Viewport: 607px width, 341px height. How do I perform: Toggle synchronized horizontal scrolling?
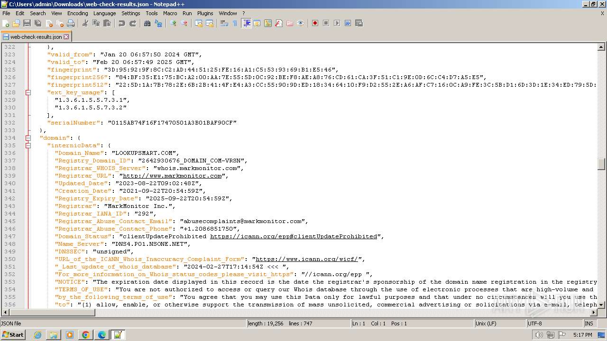coord(210,23)
